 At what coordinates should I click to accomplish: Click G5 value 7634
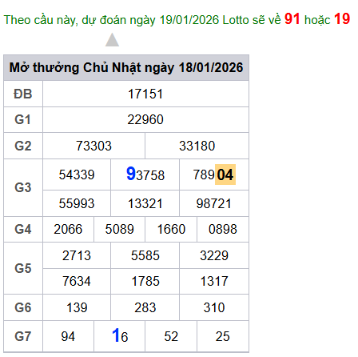pyautogui.click(x=77, y=281)
